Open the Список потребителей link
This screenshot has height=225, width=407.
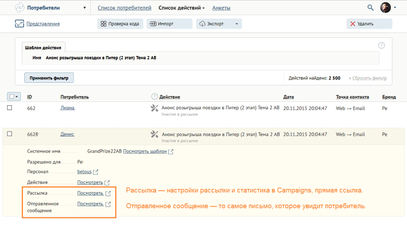124,8
